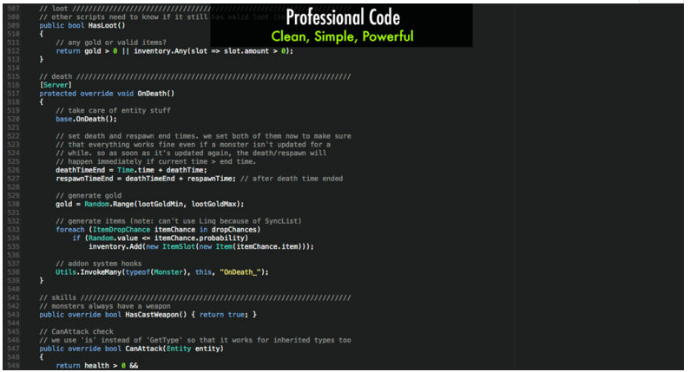Click the comment "// generate items (note: can't use Linq"

tap(179, 221)
